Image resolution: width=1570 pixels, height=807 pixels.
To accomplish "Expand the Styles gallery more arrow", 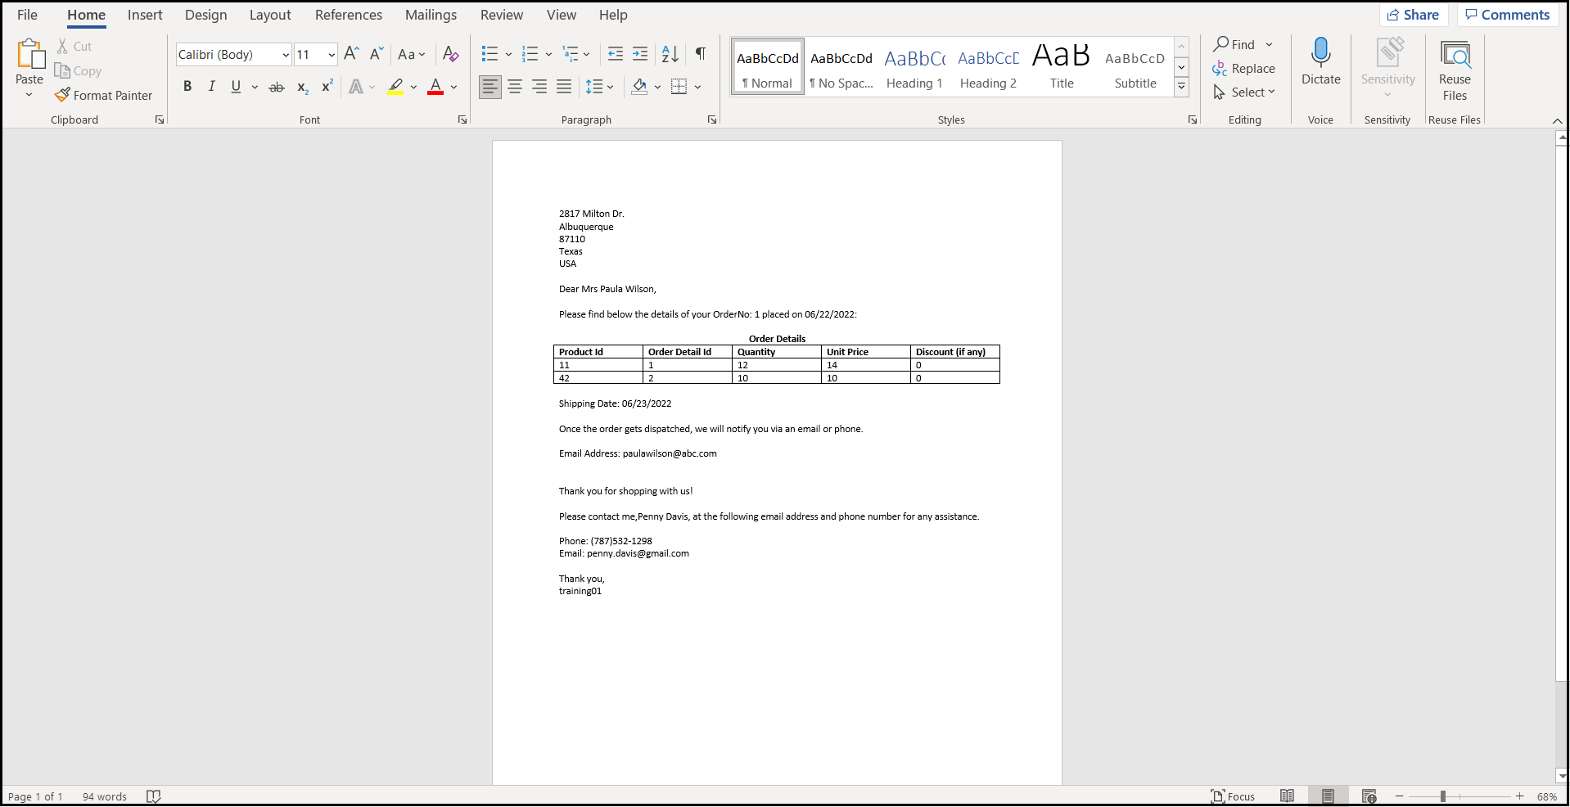I will (x=1181, y=86).
